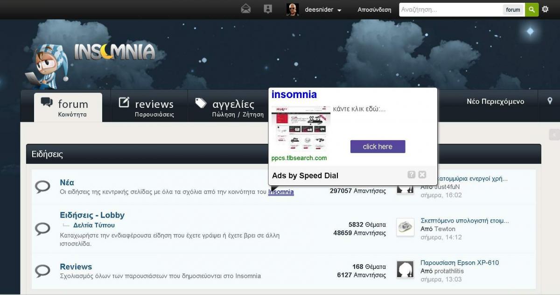Screen dimensions: 560x295
Task: Click the speech bubble icon beside Ειδήσεις - Lobby
Action: tap(43, 229)
